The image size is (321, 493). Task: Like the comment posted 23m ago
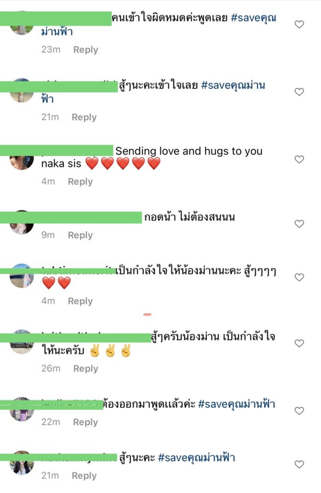pyautogui.click(x=299, y=25)
